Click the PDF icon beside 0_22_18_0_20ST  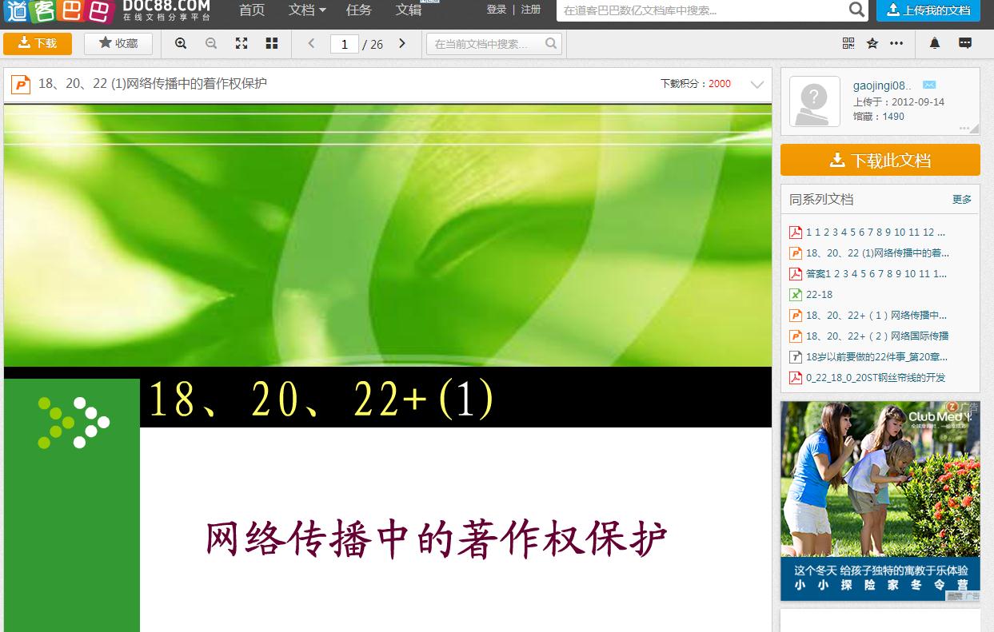(796, 378)
